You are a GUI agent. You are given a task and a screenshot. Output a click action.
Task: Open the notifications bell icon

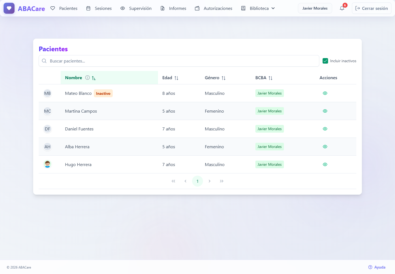(x=342, y=8)
